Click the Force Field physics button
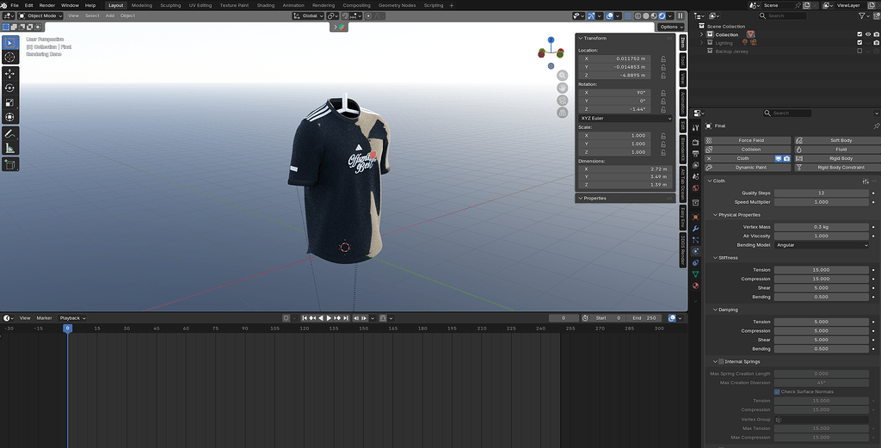Screen dimensions: 881x448 tap(748, 140)
